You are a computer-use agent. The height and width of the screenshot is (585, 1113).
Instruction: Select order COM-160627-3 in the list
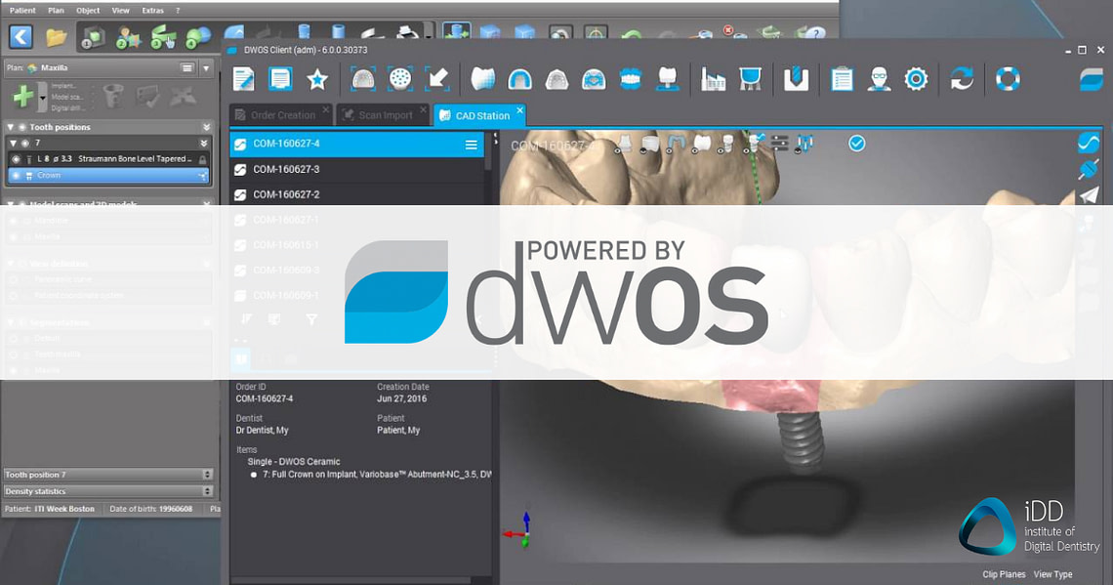tap(286, 169)
